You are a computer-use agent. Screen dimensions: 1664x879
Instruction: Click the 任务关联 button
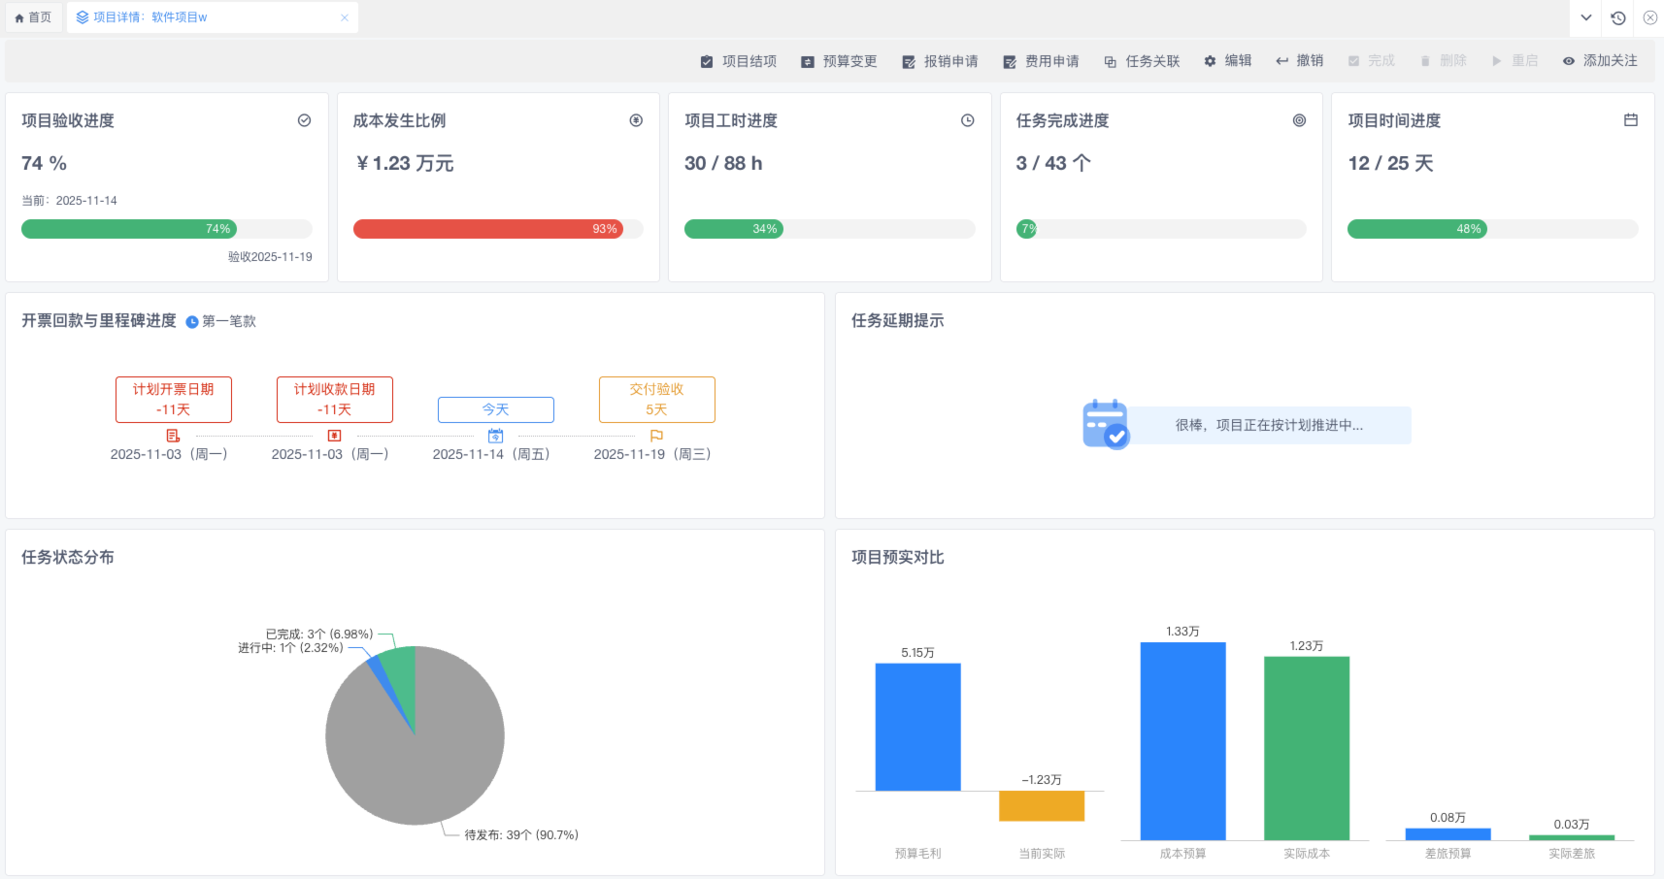coord(1142,61)
